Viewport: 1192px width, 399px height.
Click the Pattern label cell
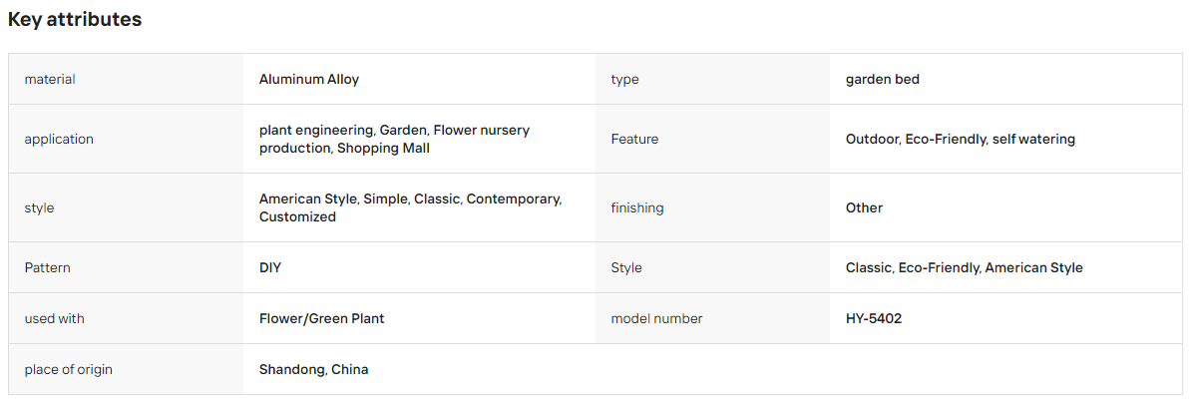pyautogui.click(x=127, y=267)
